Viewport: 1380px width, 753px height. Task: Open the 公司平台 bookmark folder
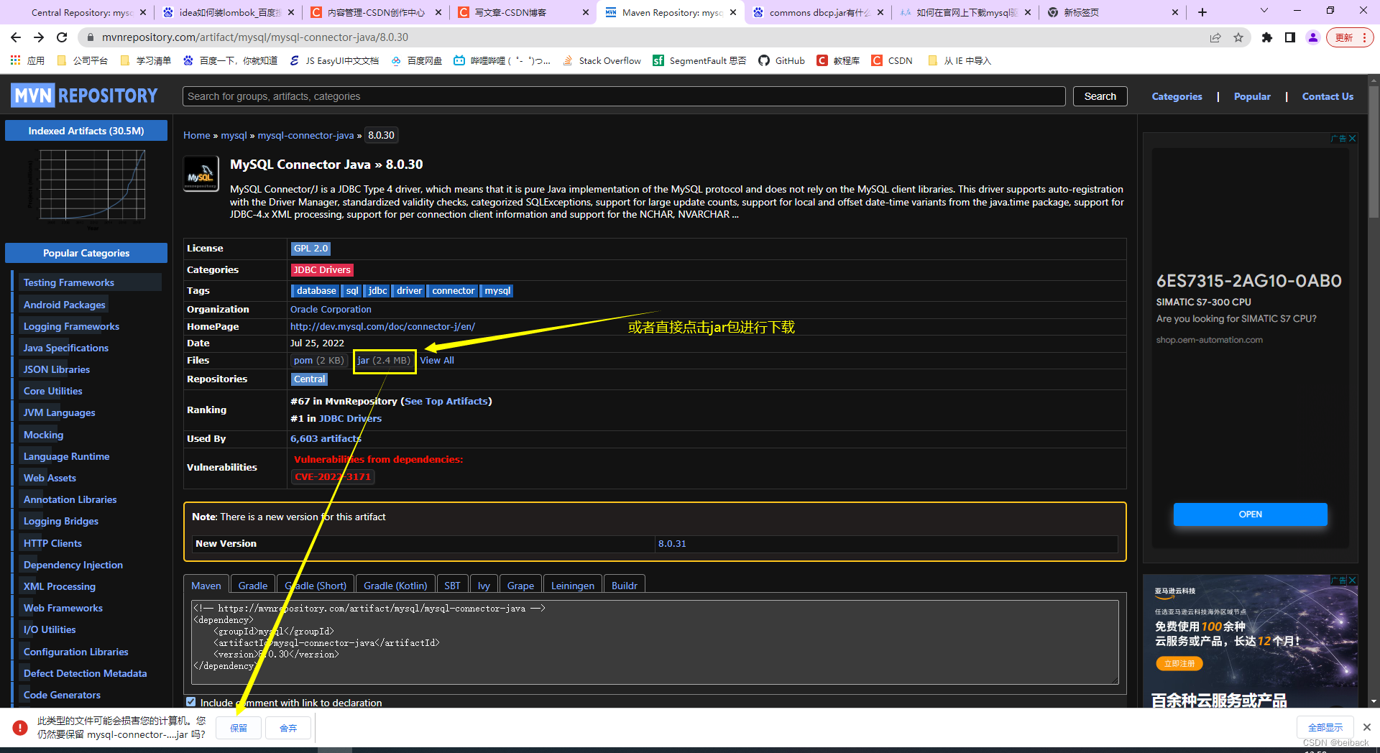click(82, 60)
